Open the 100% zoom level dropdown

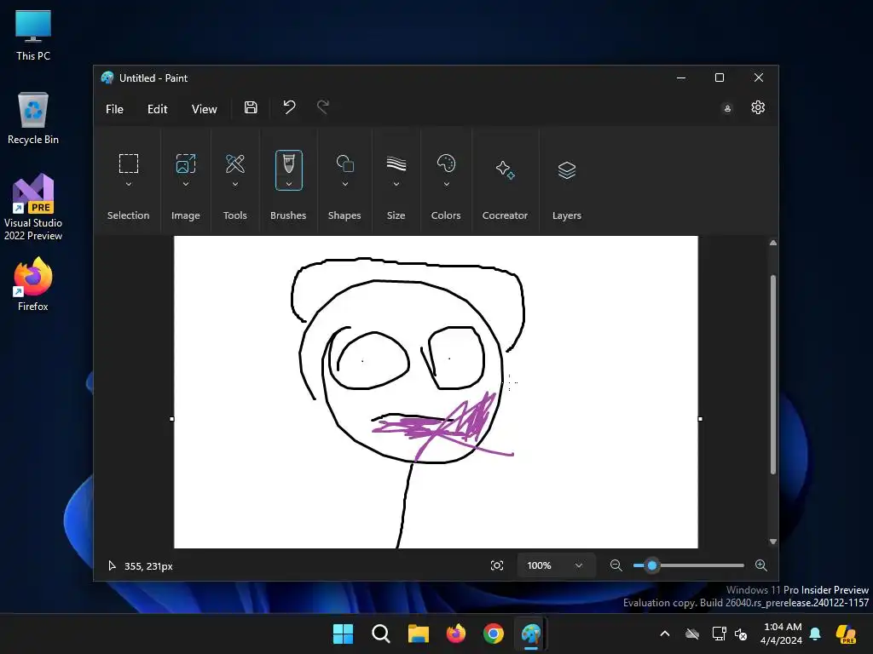coord(556,565)
